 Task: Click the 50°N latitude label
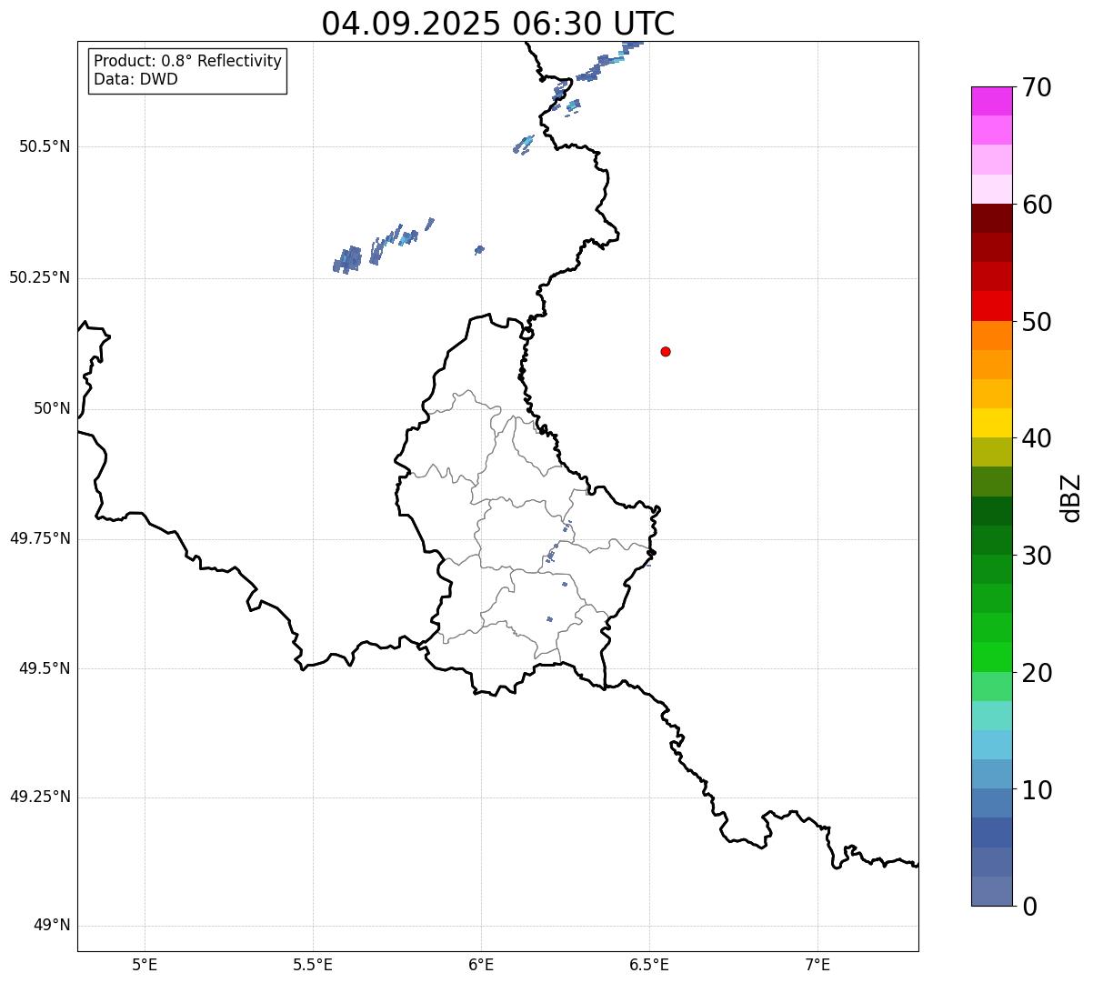point(52,408)
